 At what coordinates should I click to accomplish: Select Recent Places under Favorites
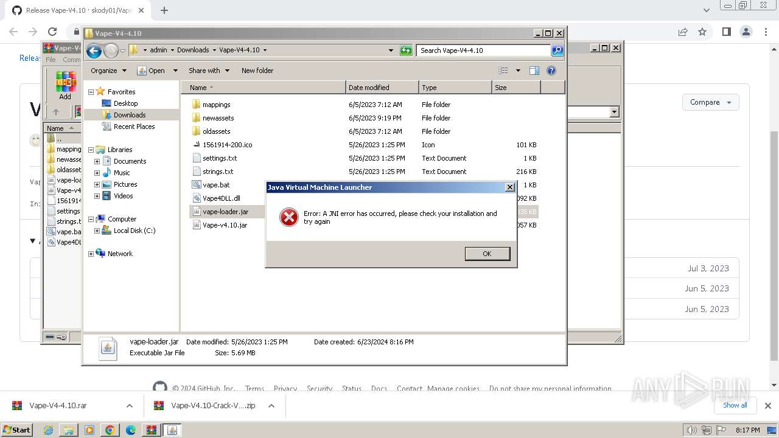[134, 127]
